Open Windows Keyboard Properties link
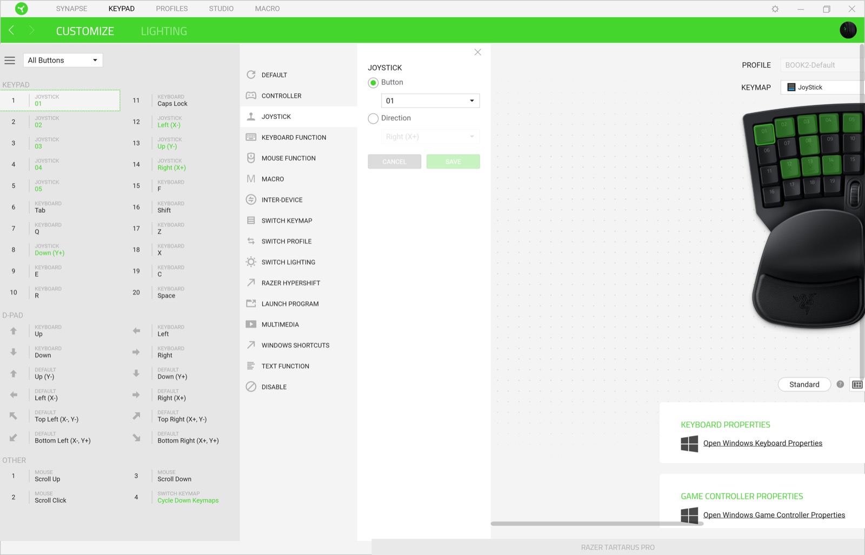This screenshot has height=555, width=865. [x=762, y=443]
